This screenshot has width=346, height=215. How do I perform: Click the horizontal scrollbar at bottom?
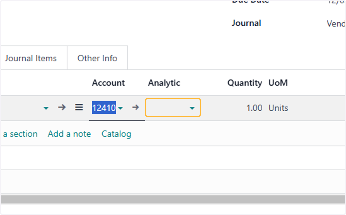[173, 199]
